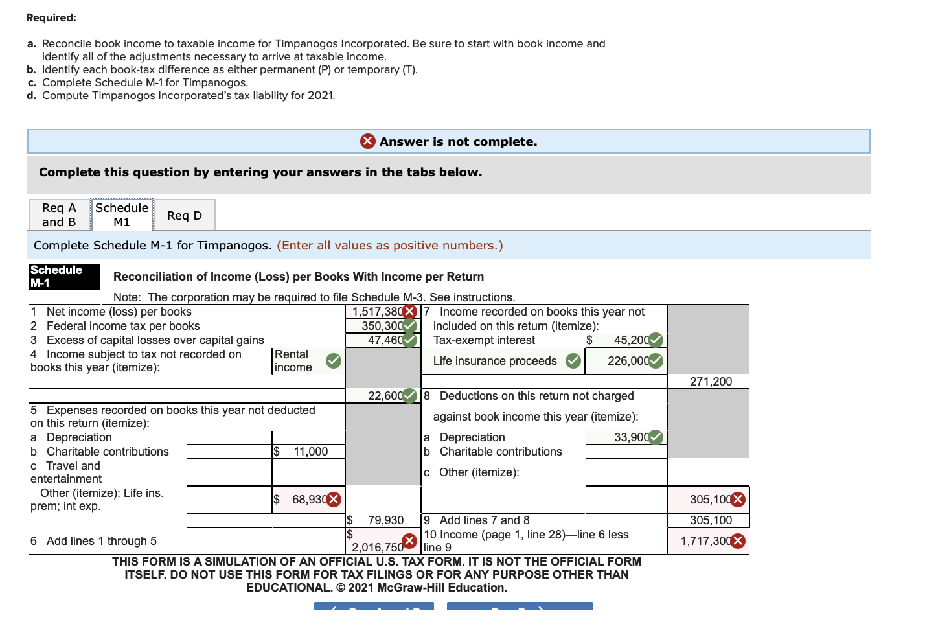Viewport: 938px width, 635px height.
Task: Open the Req A and B tab
Action: [59, 215]
